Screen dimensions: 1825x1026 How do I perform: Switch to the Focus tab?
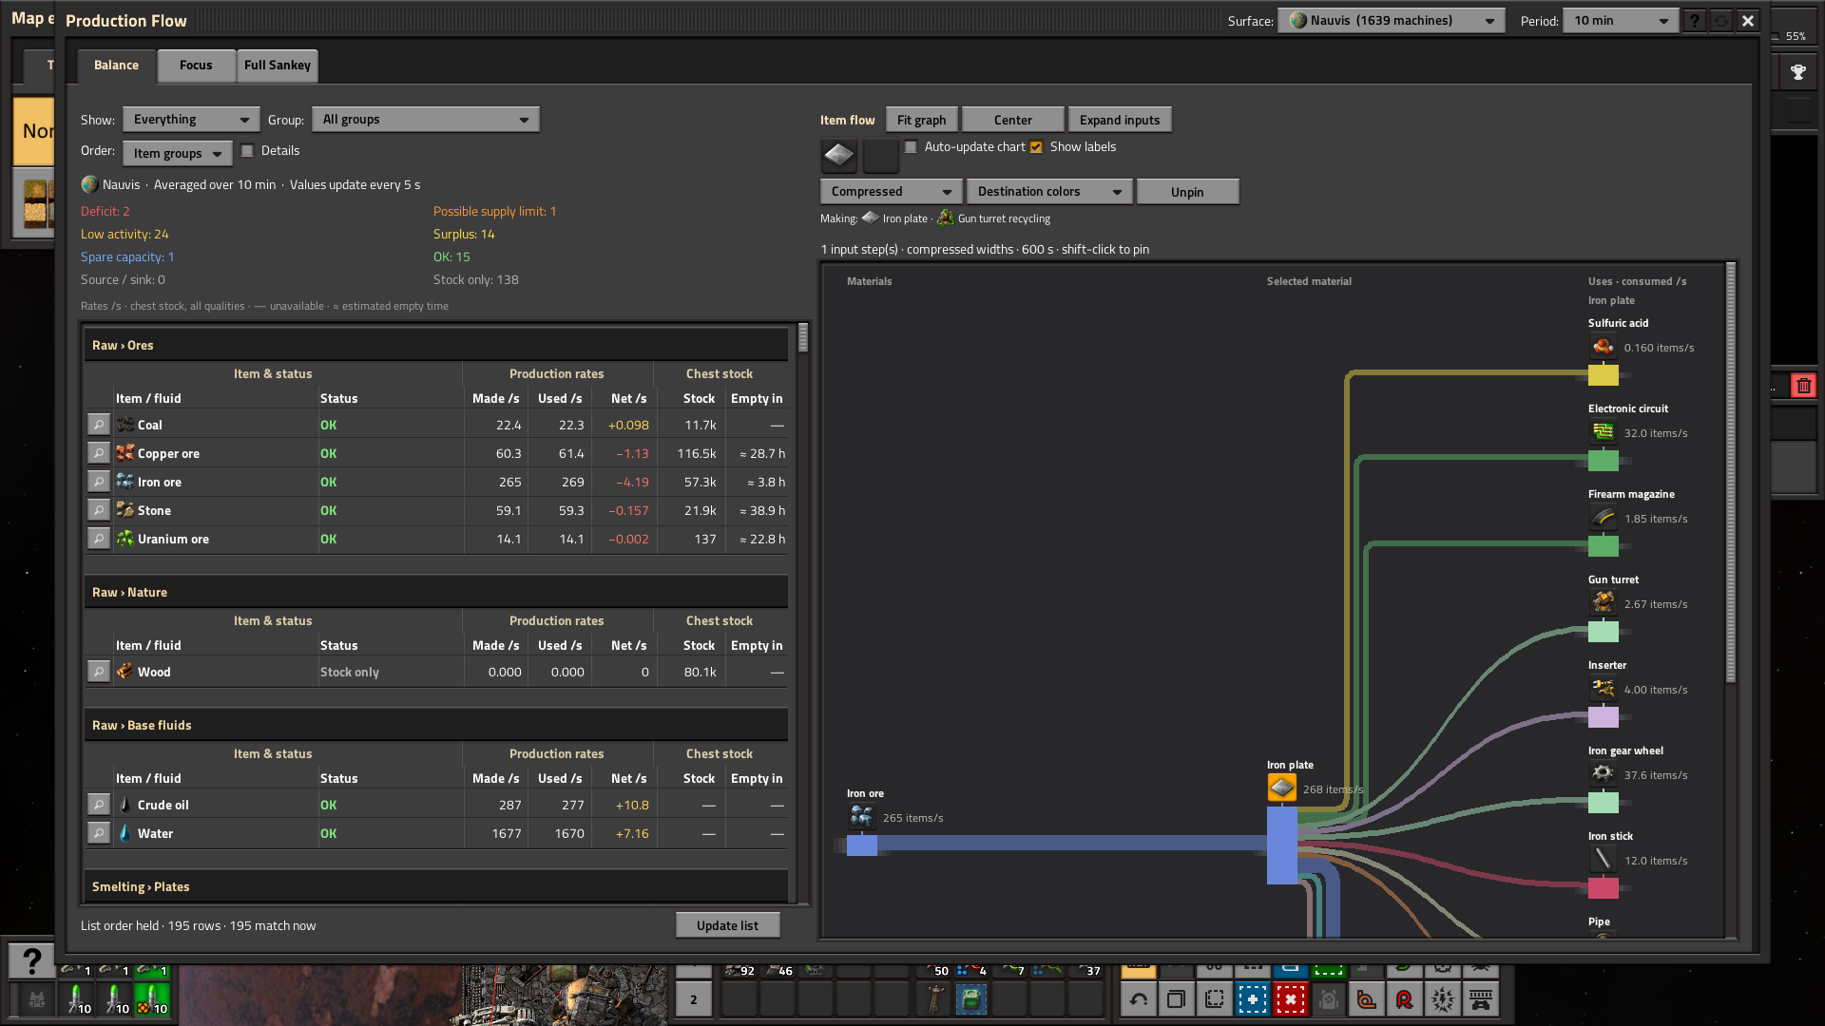[x=196, y=66]
